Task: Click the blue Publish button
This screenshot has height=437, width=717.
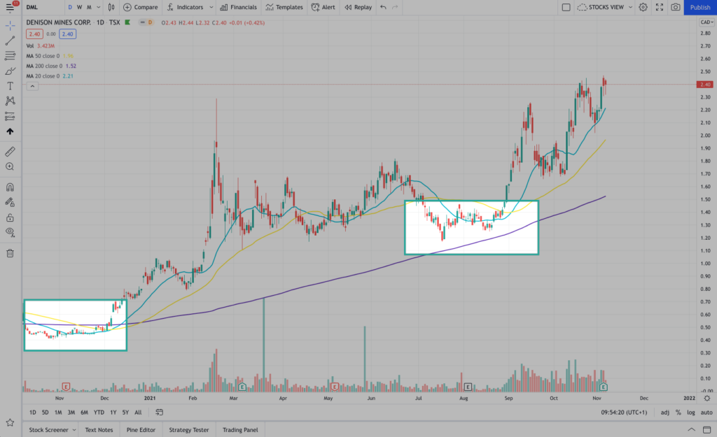Action: (x=699, y=7)
